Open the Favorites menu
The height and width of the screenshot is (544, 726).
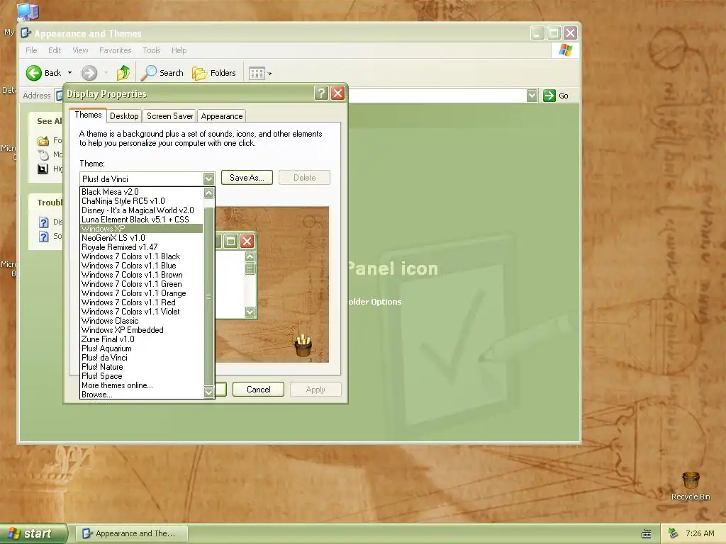116,50
